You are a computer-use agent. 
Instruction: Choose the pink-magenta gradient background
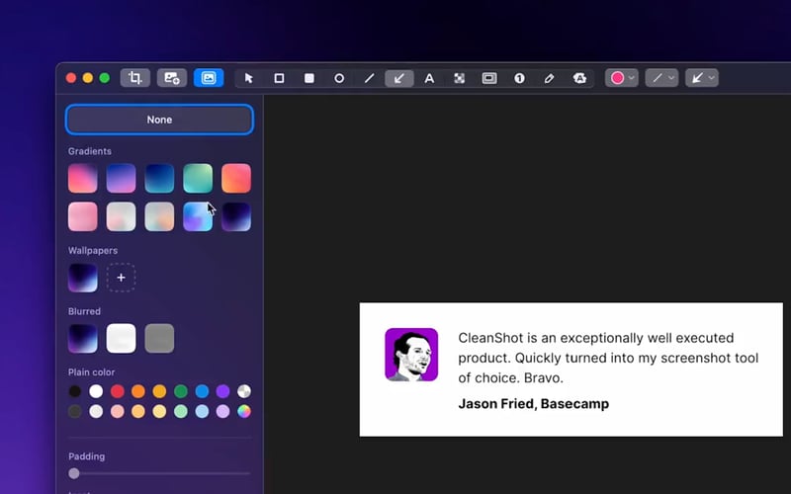click(x=83, y=178)
